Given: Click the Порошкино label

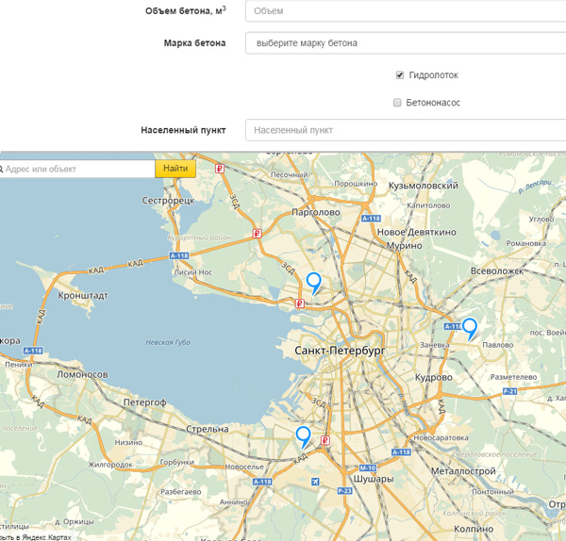Looking at the screenshot, I should (356, 184).
